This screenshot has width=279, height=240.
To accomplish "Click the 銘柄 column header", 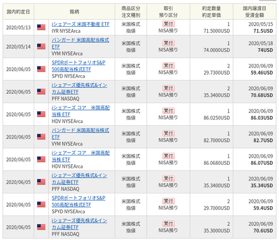I will (74, 12).
